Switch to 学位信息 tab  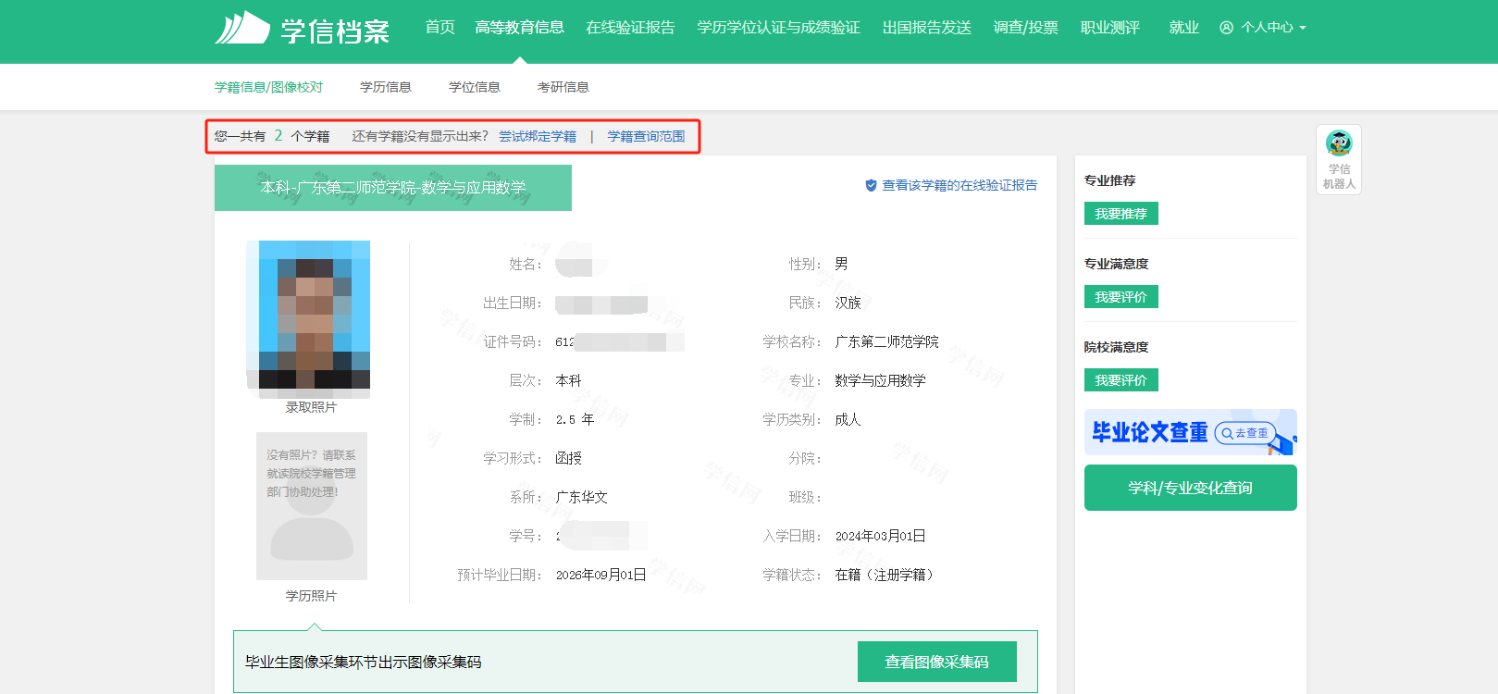[475, 87]
